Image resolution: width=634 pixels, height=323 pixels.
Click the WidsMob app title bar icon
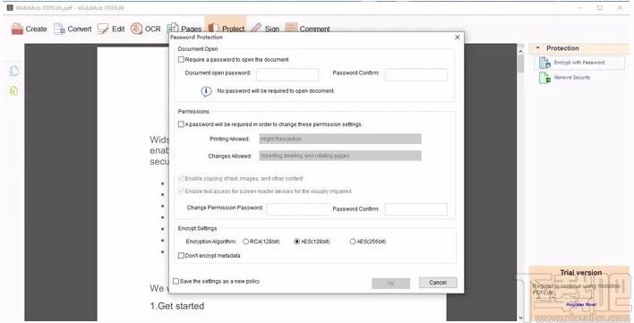(10, 8)
